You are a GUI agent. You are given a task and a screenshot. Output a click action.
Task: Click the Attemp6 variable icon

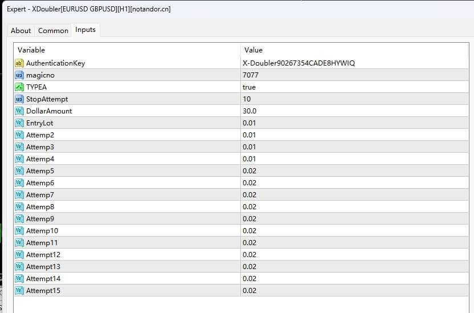(19, 182)
